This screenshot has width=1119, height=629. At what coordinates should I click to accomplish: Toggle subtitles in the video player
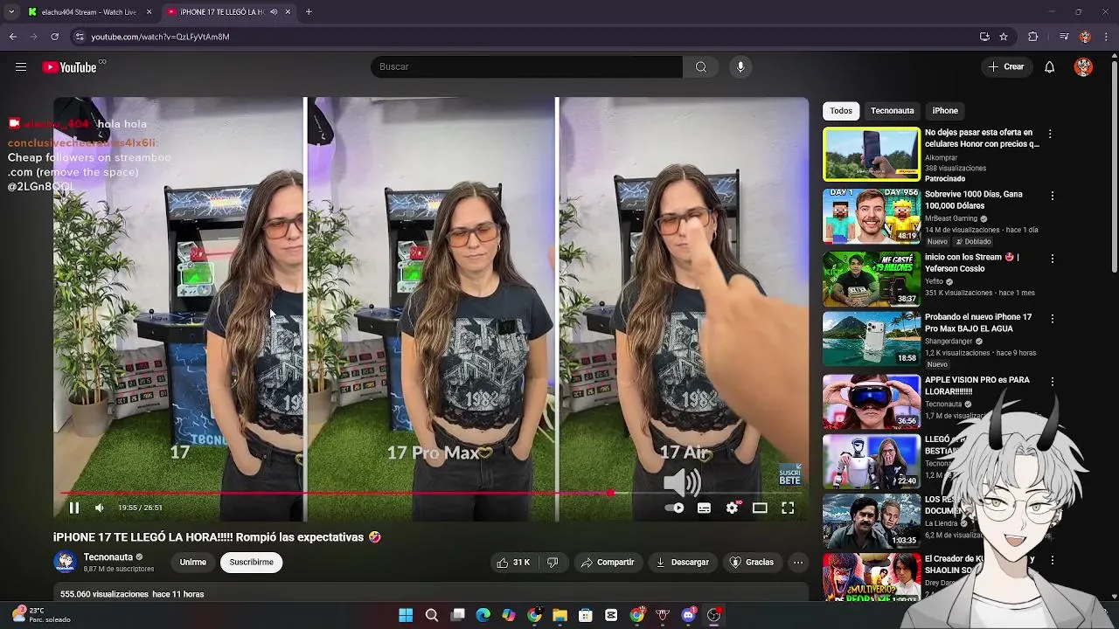(704, 508)
